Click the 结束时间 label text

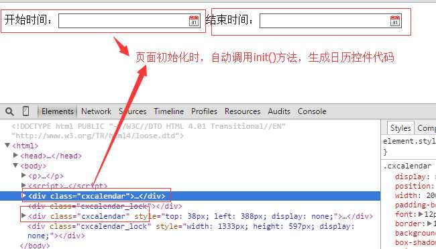pos(229,19)
